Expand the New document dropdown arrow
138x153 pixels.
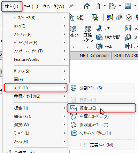pos(105,6)
